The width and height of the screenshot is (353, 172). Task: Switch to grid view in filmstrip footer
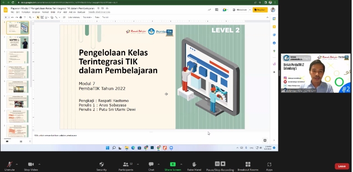21,142
